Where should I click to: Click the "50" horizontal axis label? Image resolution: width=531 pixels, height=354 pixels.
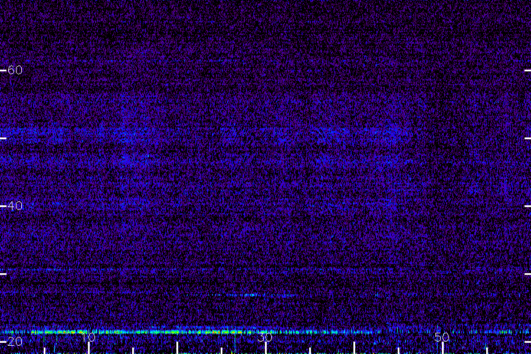[442, 337]
